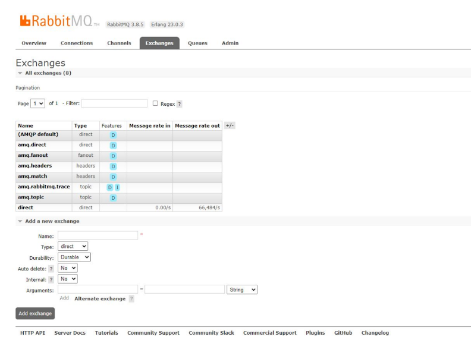Open the Durability dropdown
The width and height of the screenshot is (471, 343).
[x=74, y=257]
